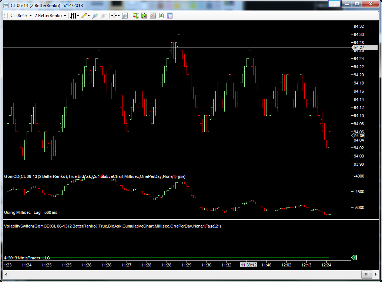Open the crosshair cursor dropdown arrow
Screen dimensions: 382x282
118,16
